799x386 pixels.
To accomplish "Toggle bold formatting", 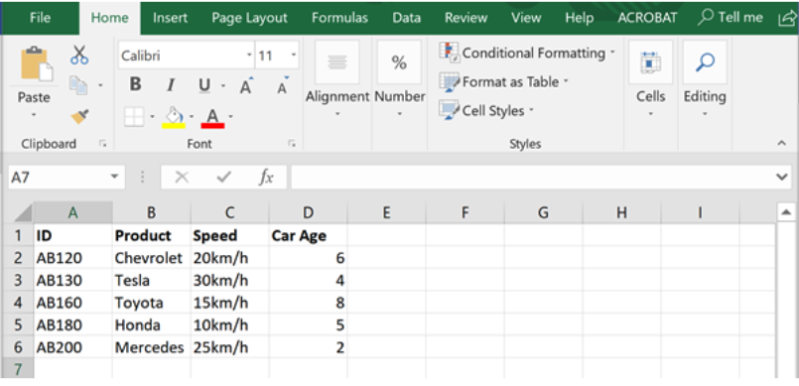I will tap(135, 84).
